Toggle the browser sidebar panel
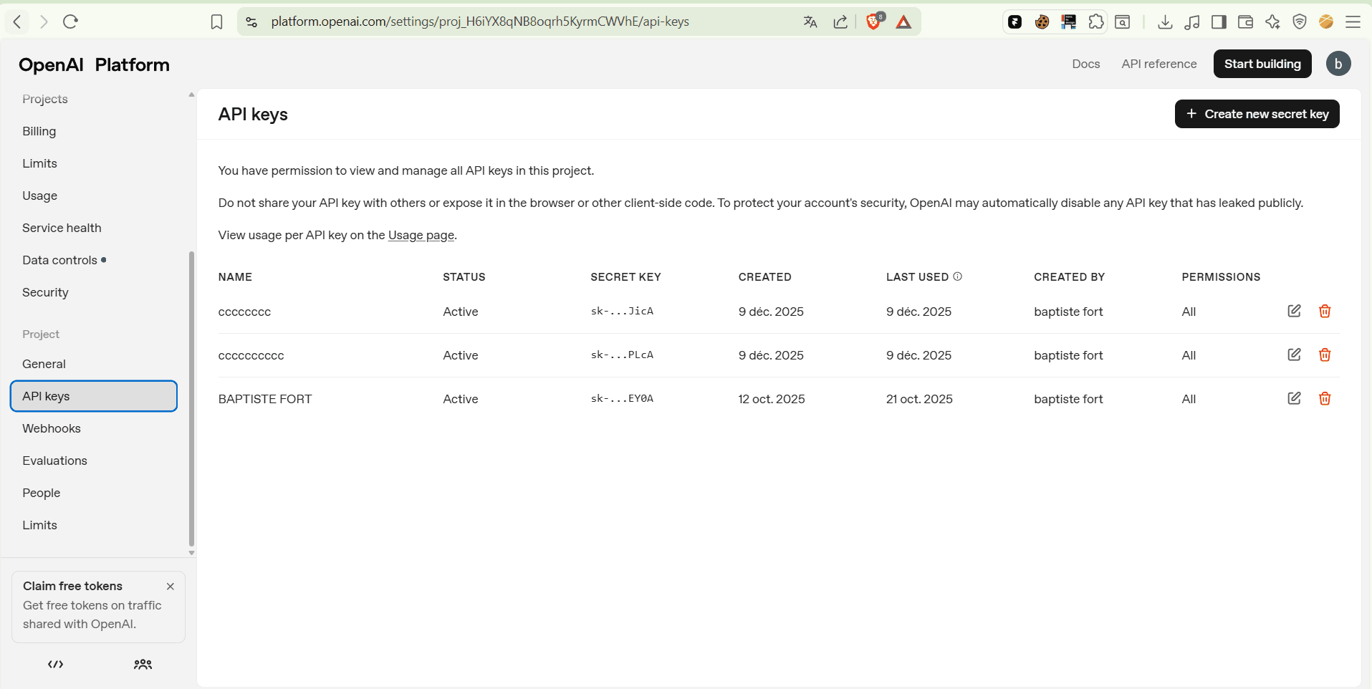Image resolution: width=1372 pixels, height=689 pixels. (x=1219, y=22)
